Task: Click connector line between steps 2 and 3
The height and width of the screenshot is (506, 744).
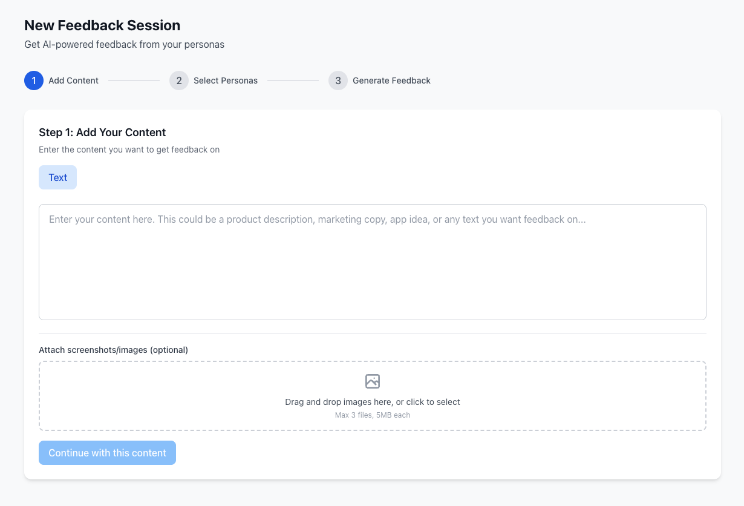Action: [293, 80]
